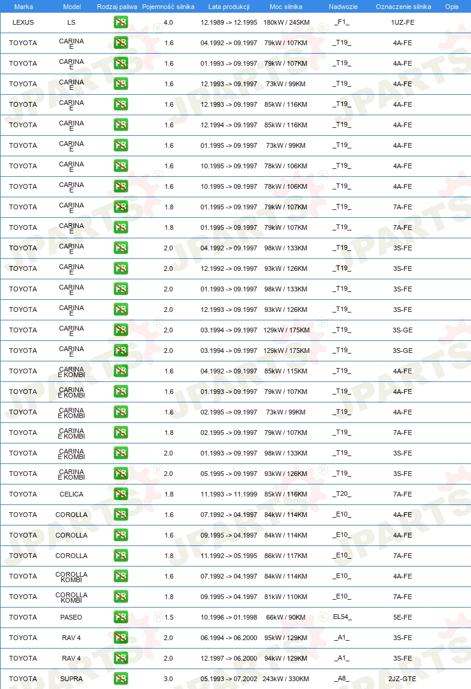Screen dimensions: 471x689
Task: Click fuel icon for CARINA E KOMBI 1.8 02.1995
Action: point(120,433)
